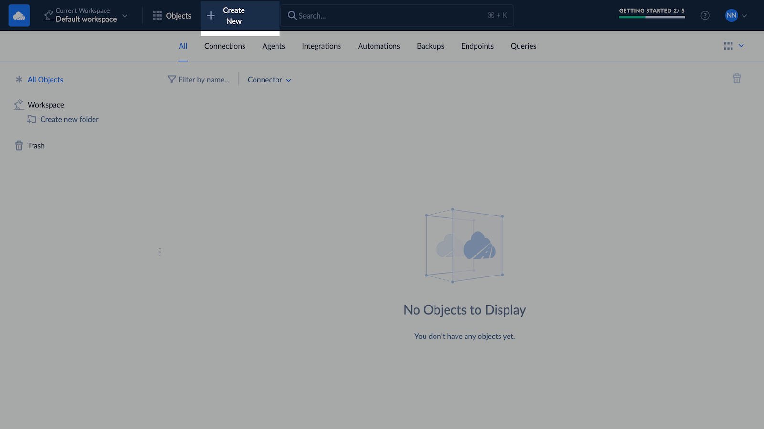Open the Trash folder in sidebar

click(36, 146)
